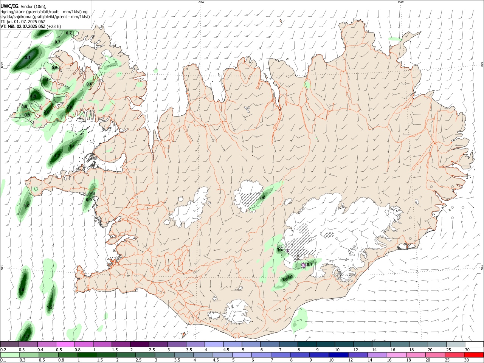Image resolution: width=484 pixels, height=363 pixels.
Task: Select upper legend swatch between 14 and 16
Action: [381, 344]
